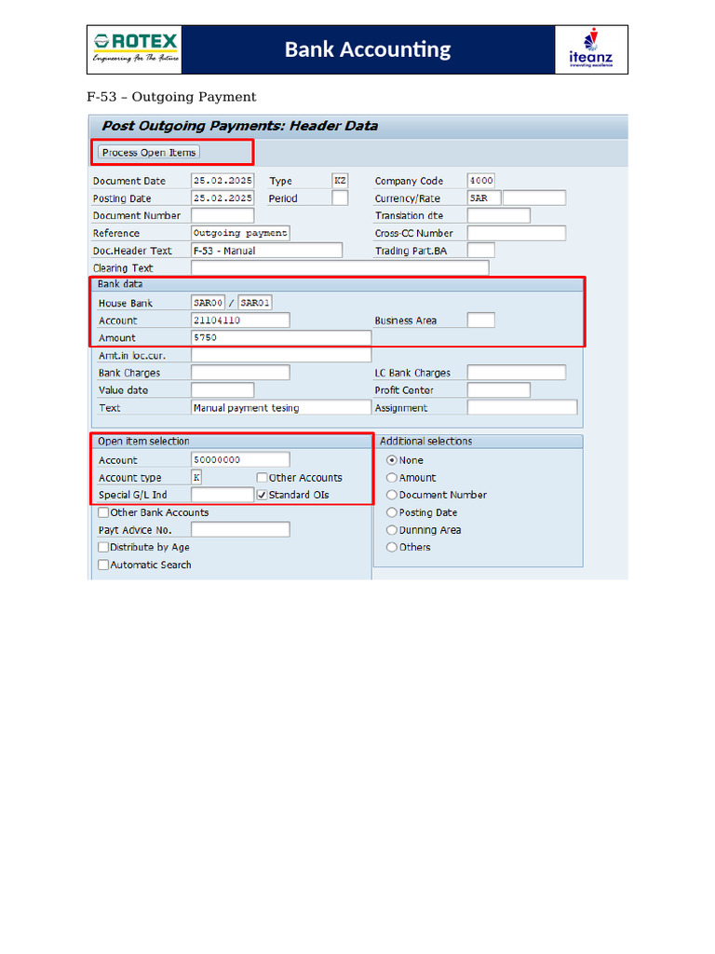The width and height of the screenshot is (715, 954).
Task: Click the bank Account field 21104110
Action: coord(240,320)
